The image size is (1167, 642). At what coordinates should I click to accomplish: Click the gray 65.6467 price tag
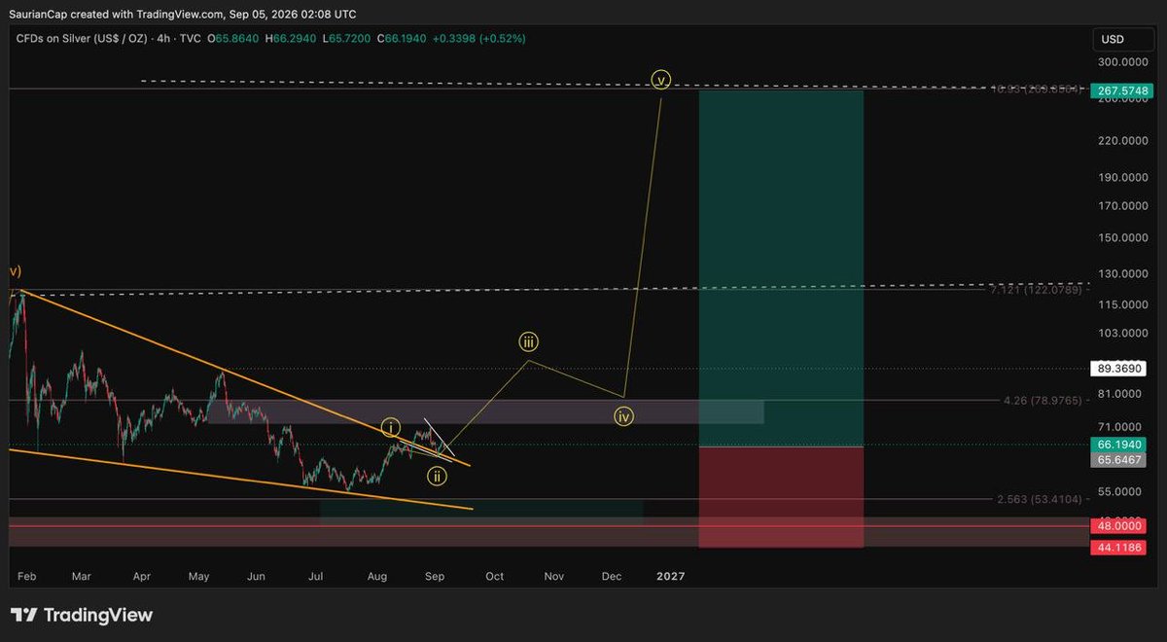click(1116, 460)
